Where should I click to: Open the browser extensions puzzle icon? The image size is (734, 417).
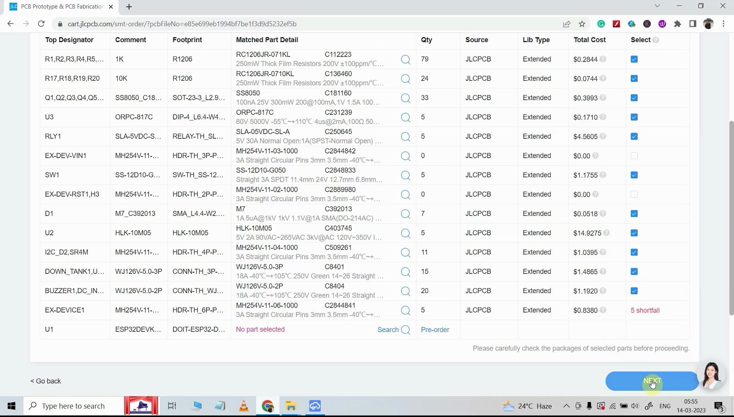click(x=677, y=24)
